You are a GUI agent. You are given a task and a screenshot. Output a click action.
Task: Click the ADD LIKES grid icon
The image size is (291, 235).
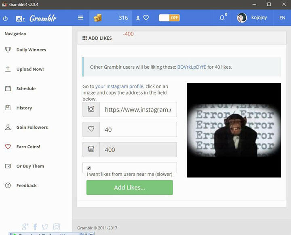point(84,38)
